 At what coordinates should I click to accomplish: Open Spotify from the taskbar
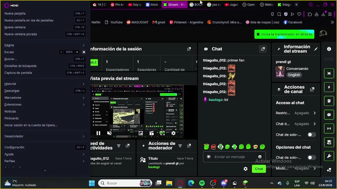(x=202, y=183)
